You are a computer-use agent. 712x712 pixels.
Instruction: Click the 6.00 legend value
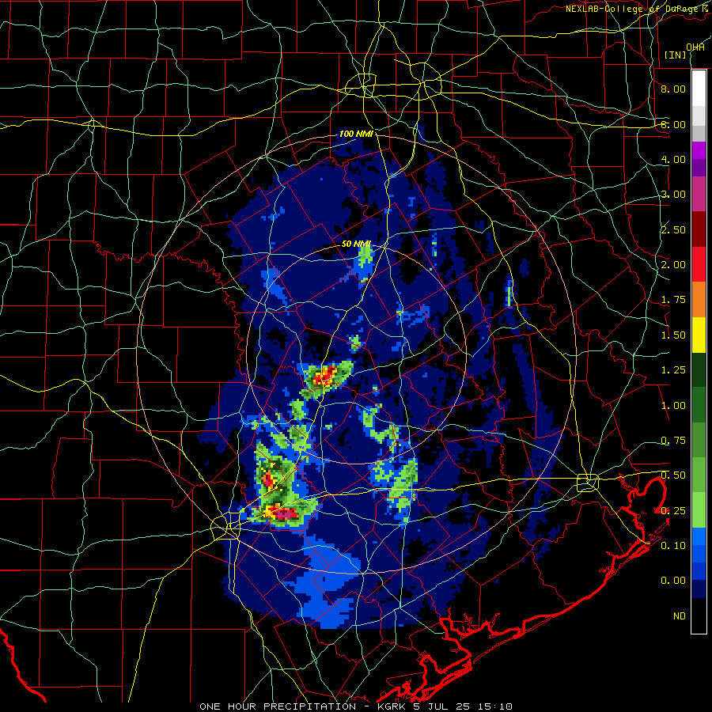[x=673, y=124]
